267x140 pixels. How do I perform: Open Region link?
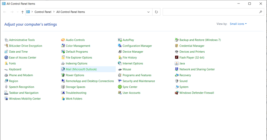point(13,81)
